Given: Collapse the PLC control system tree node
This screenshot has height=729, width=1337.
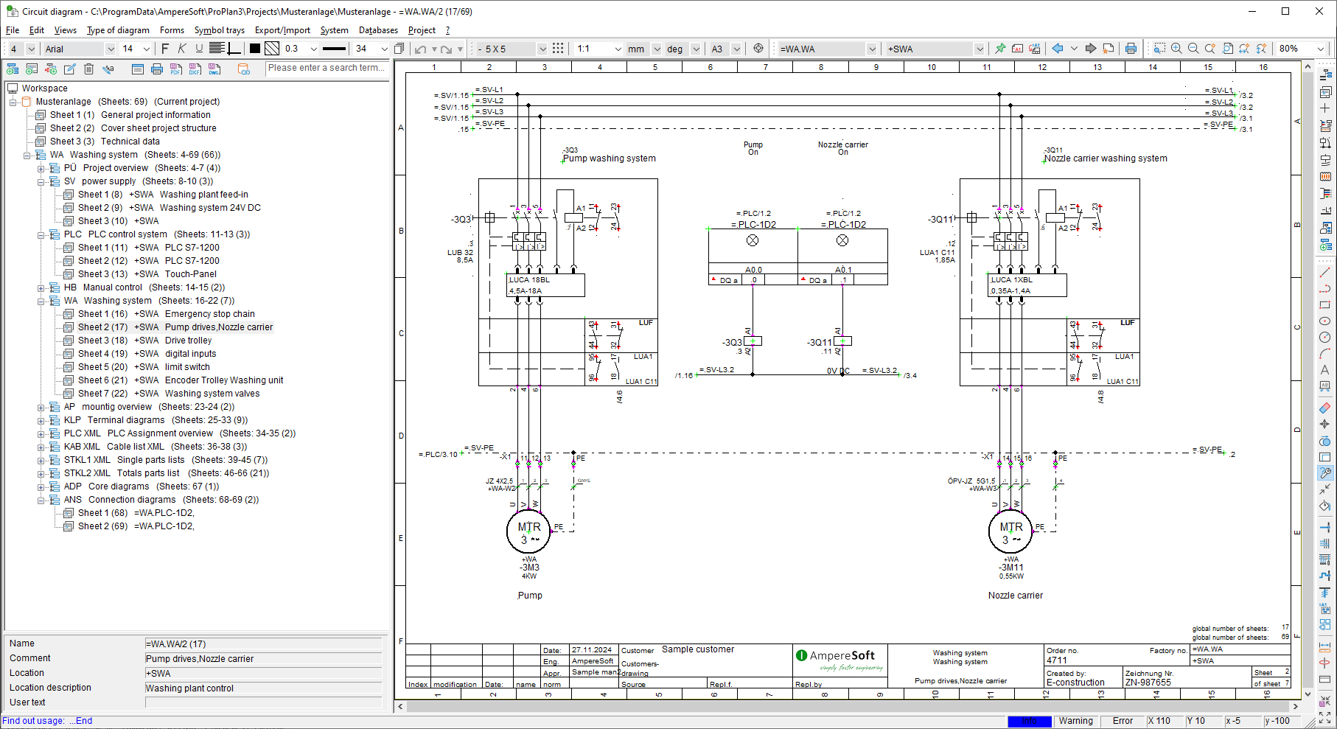Looking at the screenshot, I should (41, 235).
